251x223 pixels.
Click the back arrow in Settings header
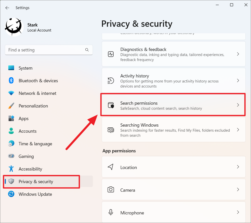click(7, 8)
